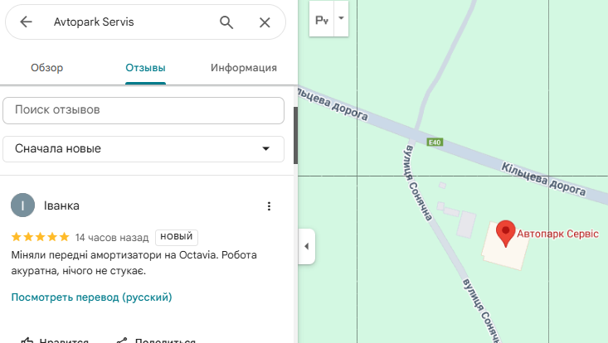
Task: Click the Автопарк Сервіс map label
Action: pyautogui.click(x=557, y=234)
